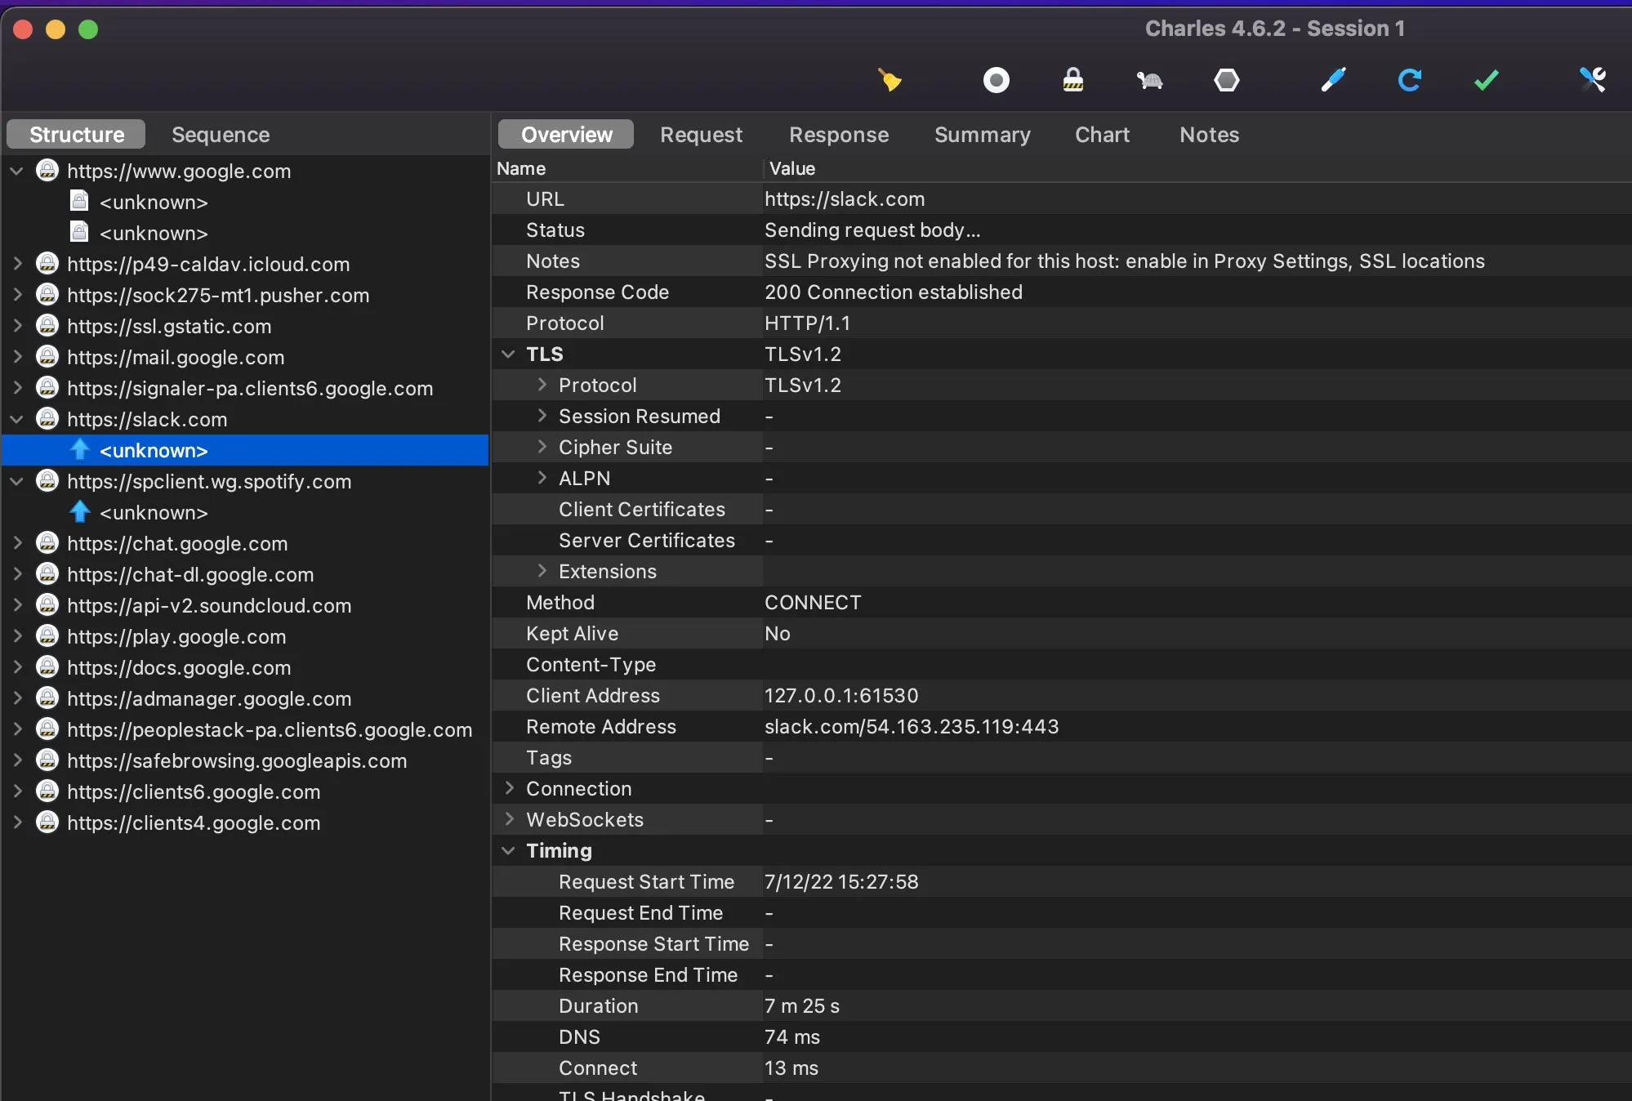Select https://docs.google.com in the tree
Screen dimensions: 1632x1101
click(178, 667)
